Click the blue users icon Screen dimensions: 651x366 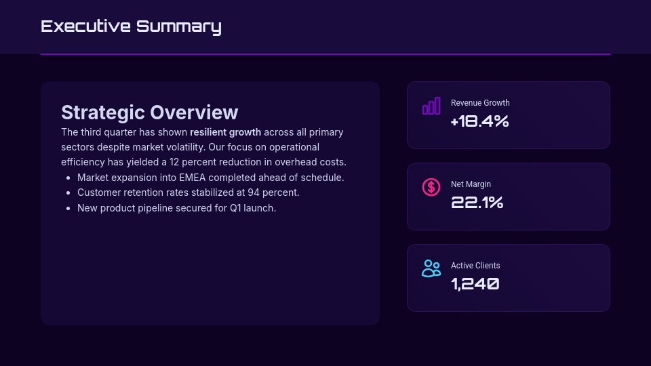(x=431, y=268)
